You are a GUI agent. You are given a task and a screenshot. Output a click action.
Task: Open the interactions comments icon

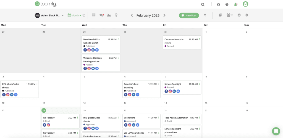(x=101, y=15)
